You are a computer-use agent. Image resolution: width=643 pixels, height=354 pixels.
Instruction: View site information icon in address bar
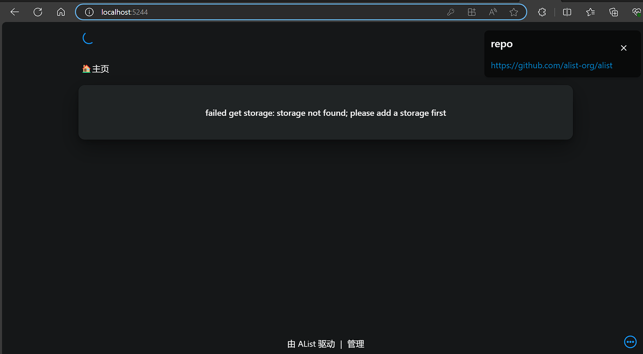click(89, 12)
